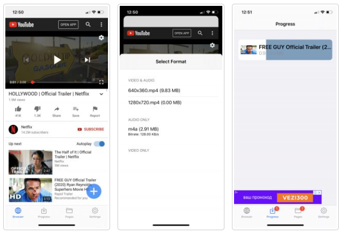Tap the blue plus download button
This screenshot has width=342, height=235.
(94, 191)
